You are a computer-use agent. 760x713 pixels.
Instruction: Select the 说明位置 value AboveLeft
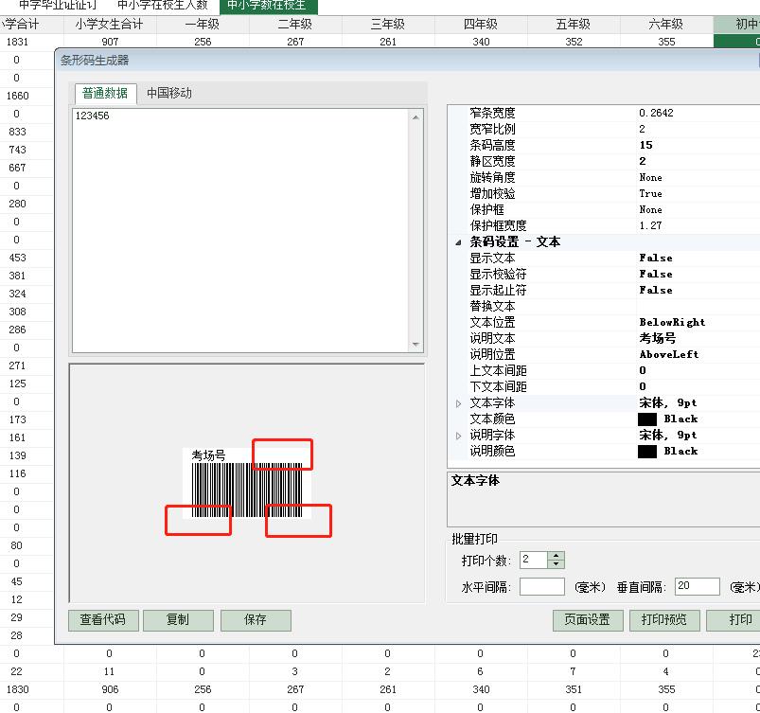pyautogui.click(x=669, y=354)
